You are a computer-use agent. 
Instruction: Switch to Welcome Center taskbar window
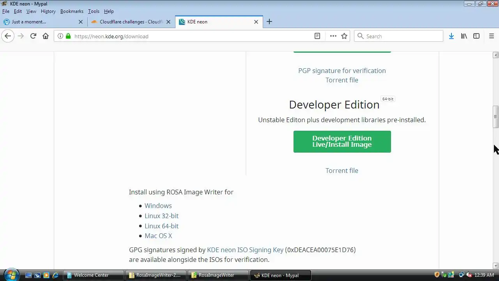point(94,275)
